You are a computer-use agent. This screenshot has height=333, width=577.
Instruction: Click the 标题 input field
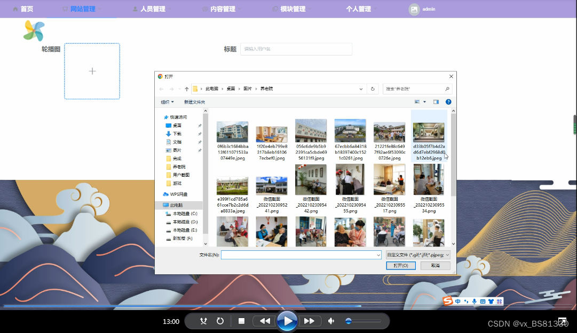(296, 49)
